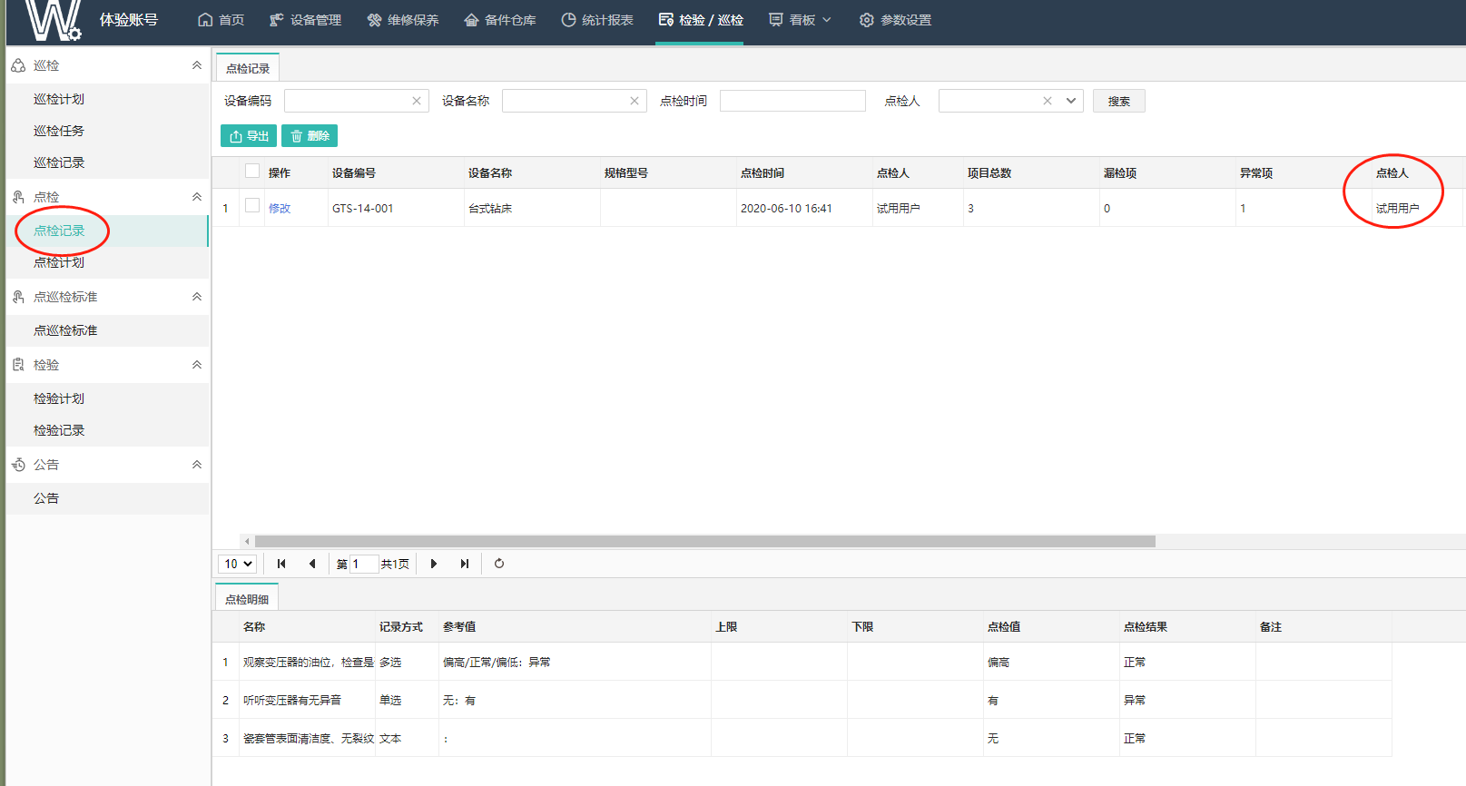
Task: Select the 检验 / 巡检 menu
Action: point(700,20)
